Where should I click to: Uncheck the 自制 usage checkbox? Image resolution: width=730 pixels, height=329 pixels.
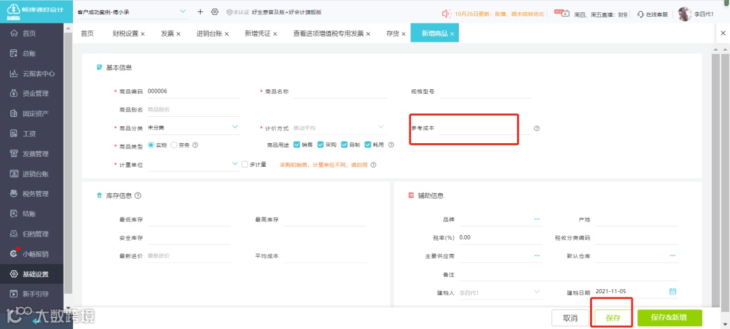click(x=344, y=145)
